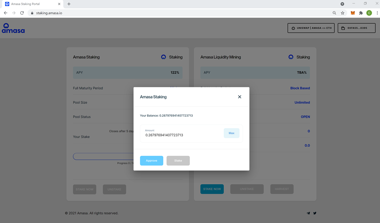Click Stake Now under Amasa Staking card
The image size is (380, 223).
[x=85, y=189]
